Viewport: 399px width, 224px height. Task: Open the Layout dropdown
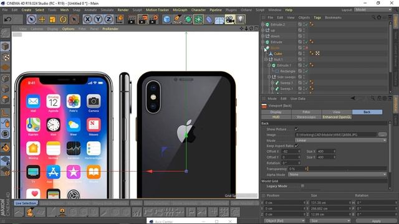point(373,10)
